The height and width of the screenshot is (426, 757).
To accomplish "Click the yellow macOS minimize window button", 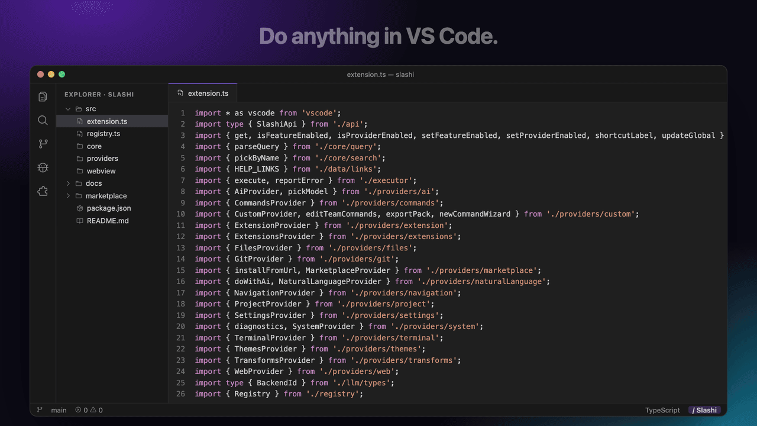I will (51, 75).
